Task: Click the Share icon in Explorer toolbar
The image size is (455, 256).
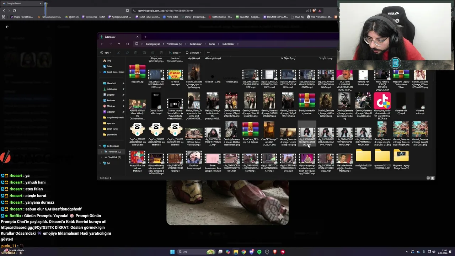Action: [x=152, y=53]
